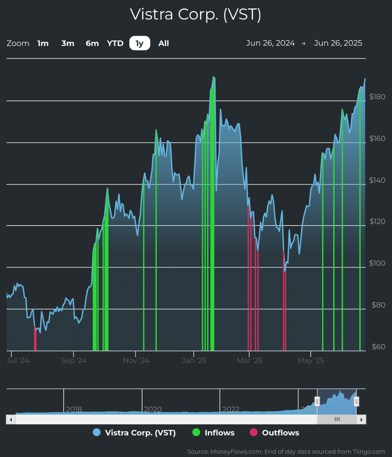Image resolution: width=392 pixels, height=457 pixels.
Task: Click the green Inflows legend dot
Action: tap(196, 432)
